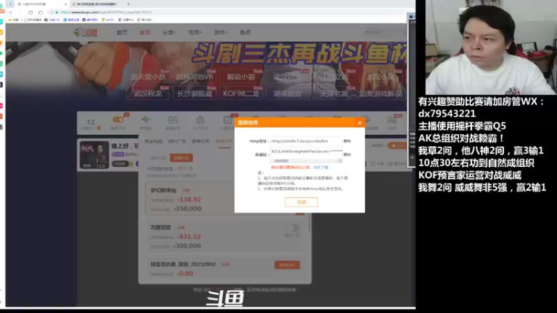Open the 长沙郭振威 live channel link
Screen dimensions: 557x313
(195, 93)
